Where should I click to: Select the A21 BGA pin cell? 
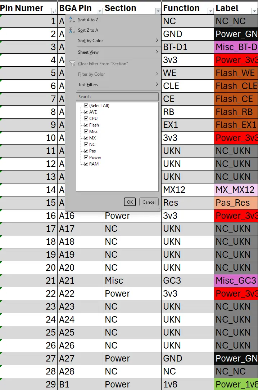80,280
